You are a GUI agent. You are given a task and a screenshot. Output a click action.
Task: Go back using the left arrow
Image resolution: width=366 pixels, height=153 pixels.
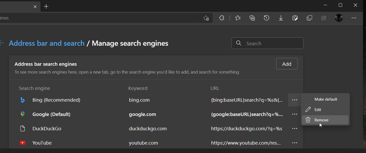2,43
